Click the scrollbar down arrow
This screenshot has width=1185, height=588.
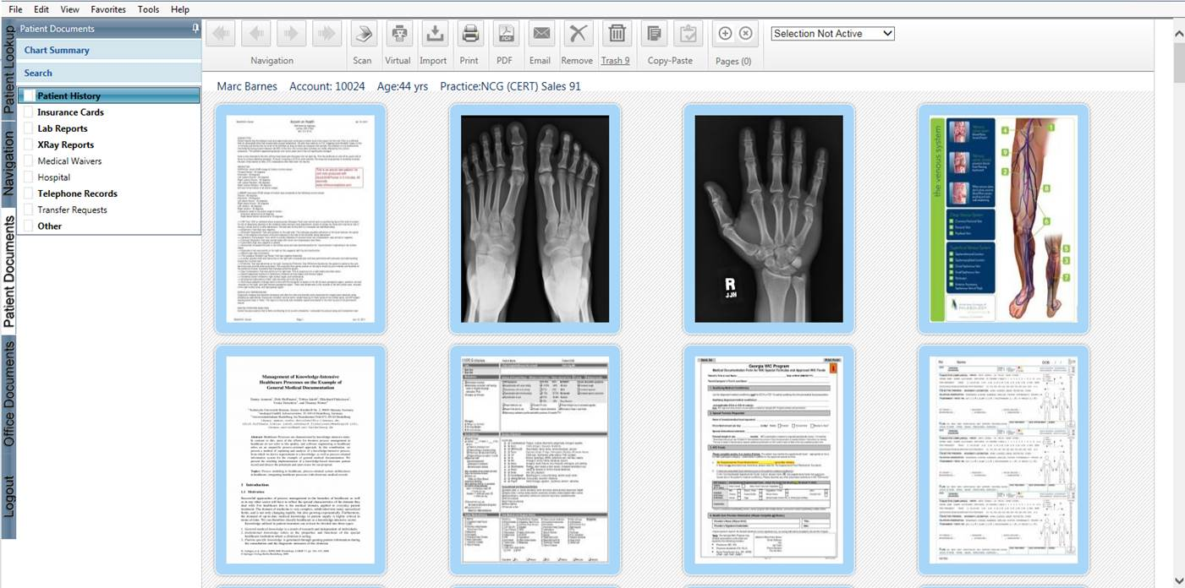click(x=1179, y=580)
